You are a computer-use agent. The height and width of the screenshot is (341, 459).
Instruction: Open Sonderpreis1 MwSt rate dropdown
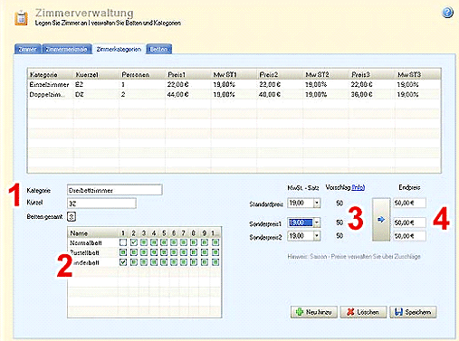pyautogui.click(x=317, y=223)
